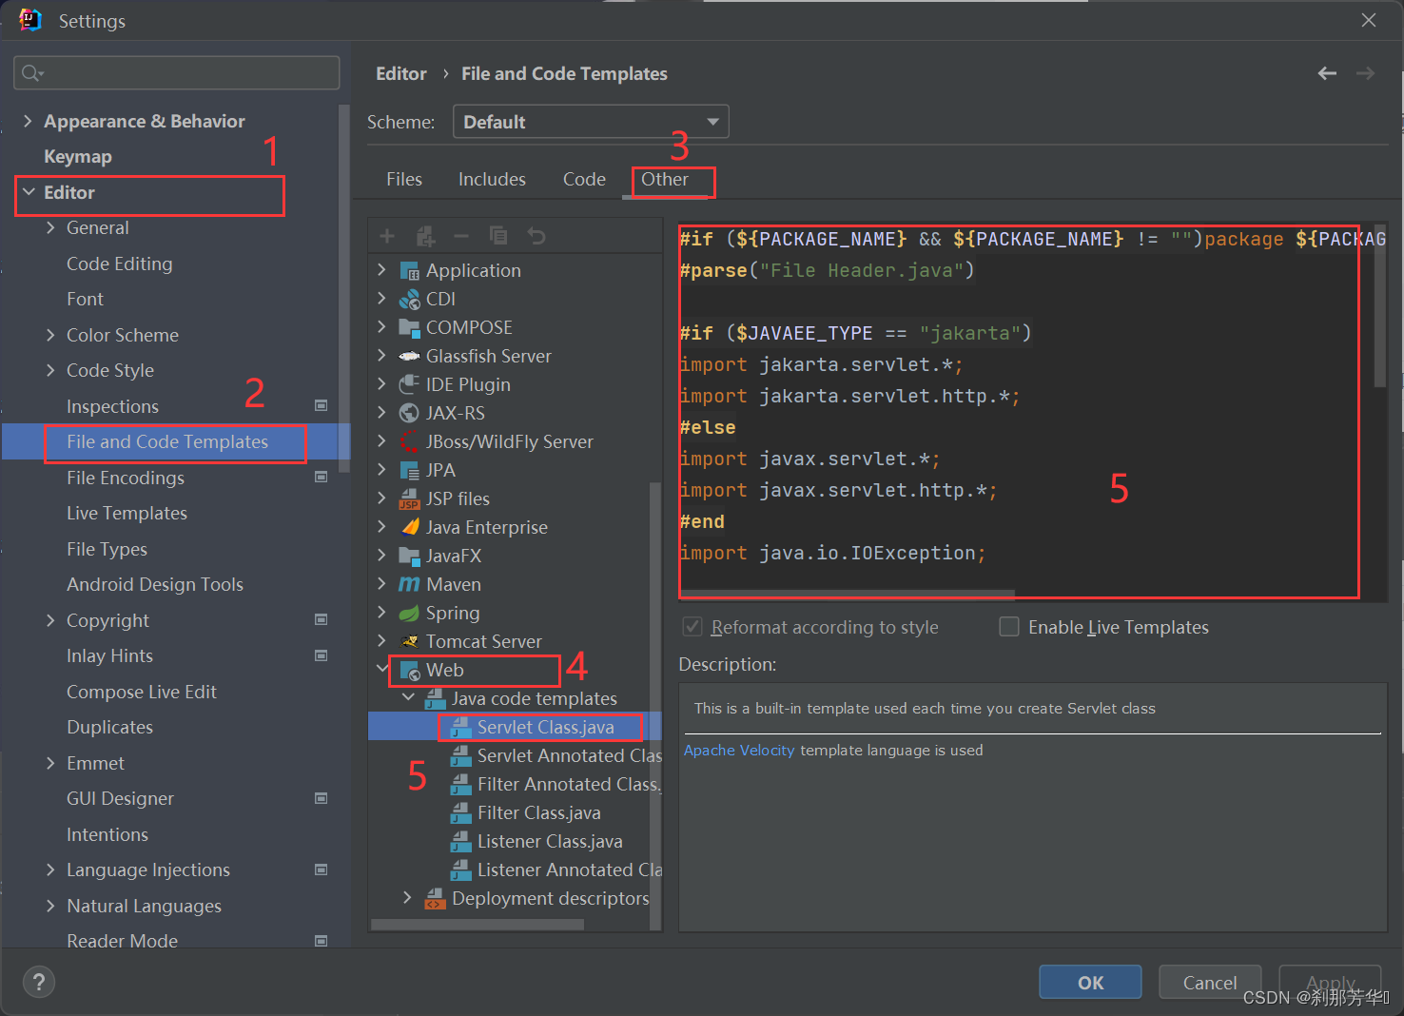Expand the Appearance & Behavior section
The height and width of the screenshot is (1016, 1404).
pyautogui.click(x=28, y=121)
